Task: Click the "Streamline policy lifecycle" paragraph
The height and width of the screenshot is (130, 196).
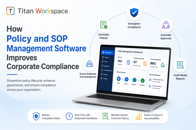Action: [31, 85]
